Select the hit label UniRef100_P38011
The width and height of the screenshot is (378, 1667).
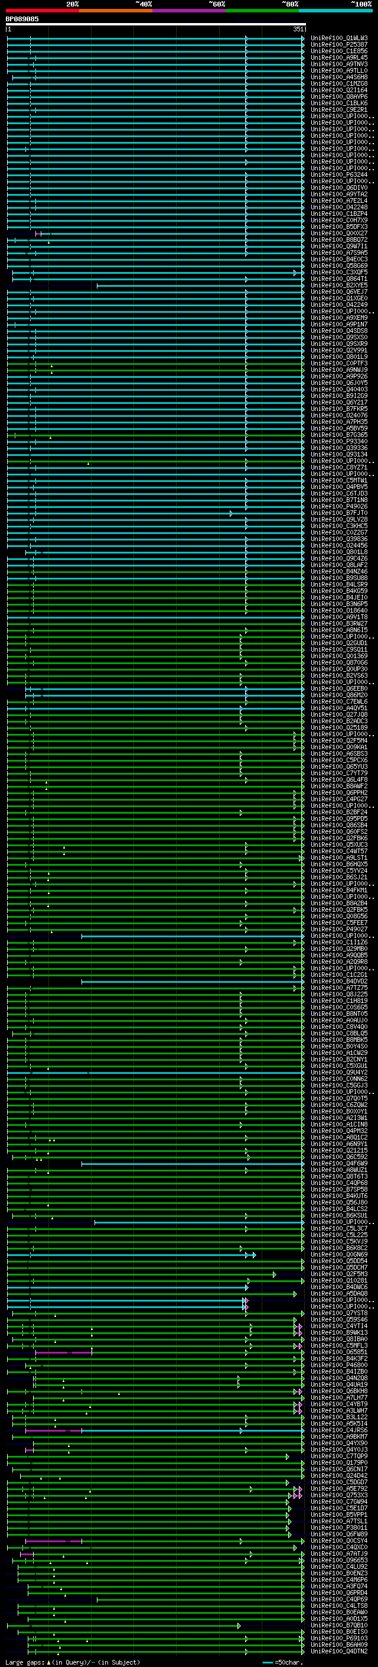pyautogui.click(x=339, y=1527)
